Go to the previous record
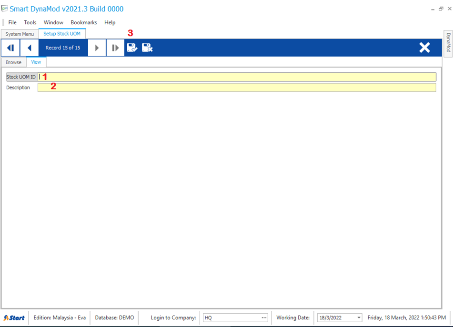Image resolution: width=453 pixels, height=327 pixels. click(29, 48)
